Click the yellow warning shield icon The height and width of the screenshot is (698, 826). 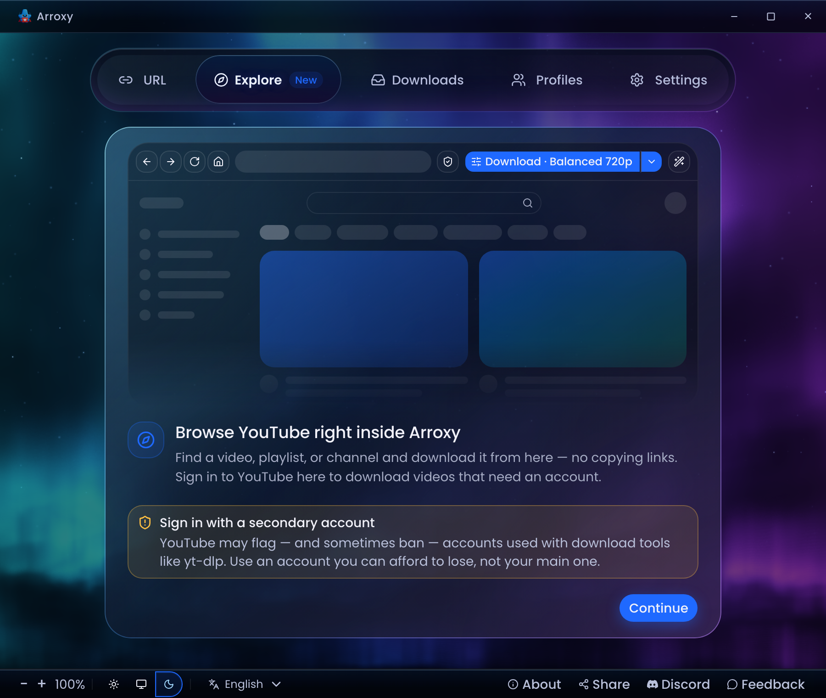[145, 523]
